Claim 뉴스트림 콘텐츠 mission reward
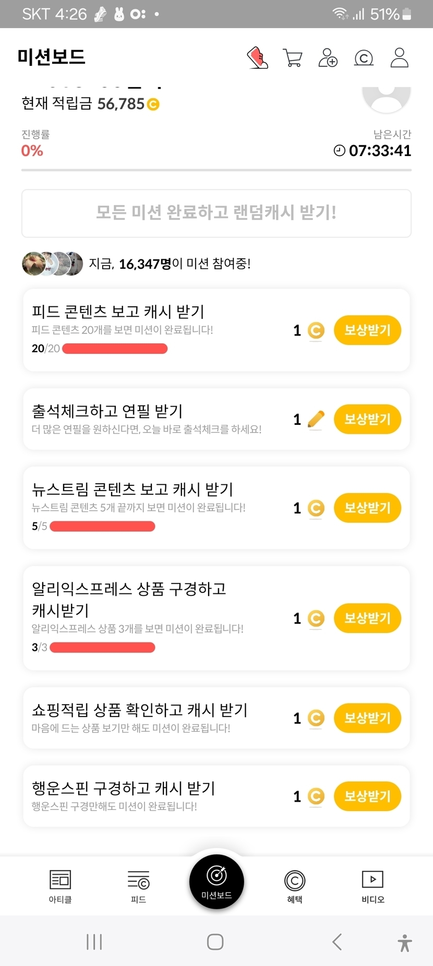This screenshot has height=966, width=433. (x=367, y=508)
